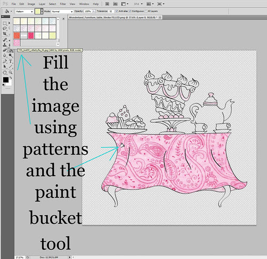The image size is (267, 259).
Task: Open the Pattern fill source dropdown
Action: [x=25, y=11]
